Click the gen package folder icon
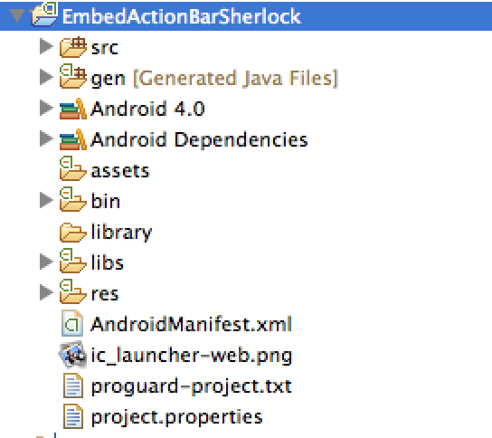 tap(72, 76)
